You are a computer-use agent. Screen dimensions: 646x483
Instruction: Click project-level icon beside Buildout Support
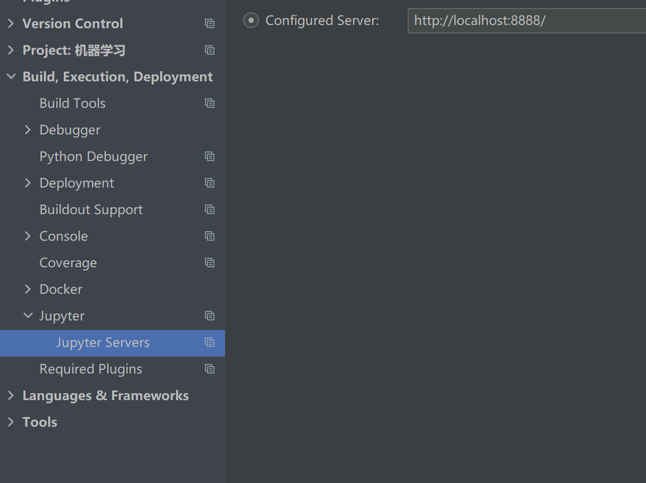click(210, 209)
